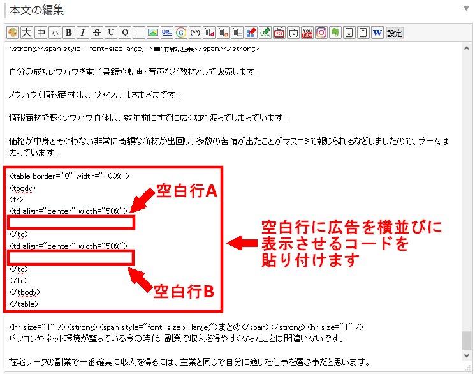Click the '</tbody>' closing tag line

[24, 292]
